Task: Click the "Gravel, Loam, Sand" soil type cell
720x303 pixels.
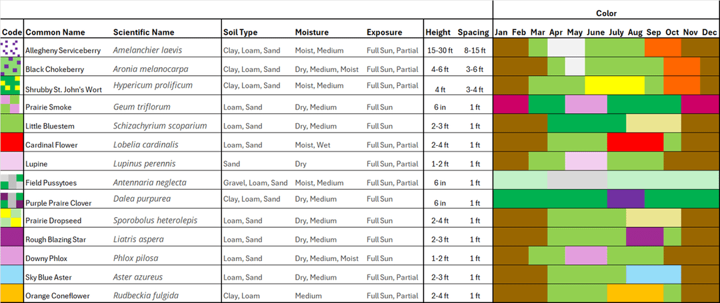Action: (x=255, y=182)
